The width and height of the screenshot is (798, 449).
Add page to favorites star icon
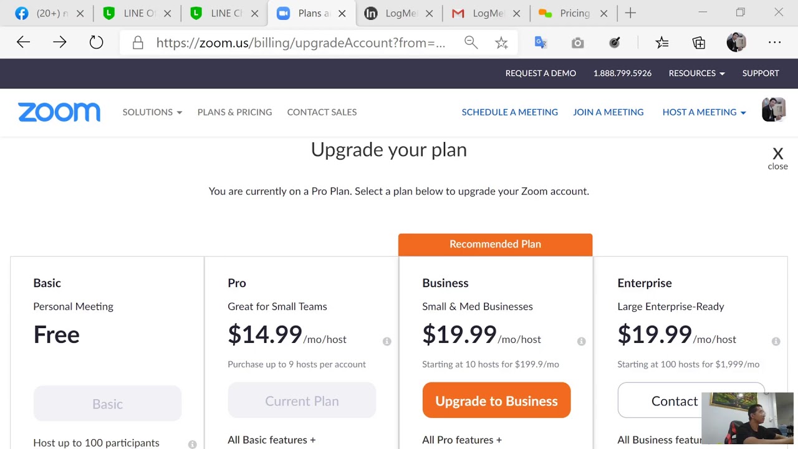[x=501, y=42]
